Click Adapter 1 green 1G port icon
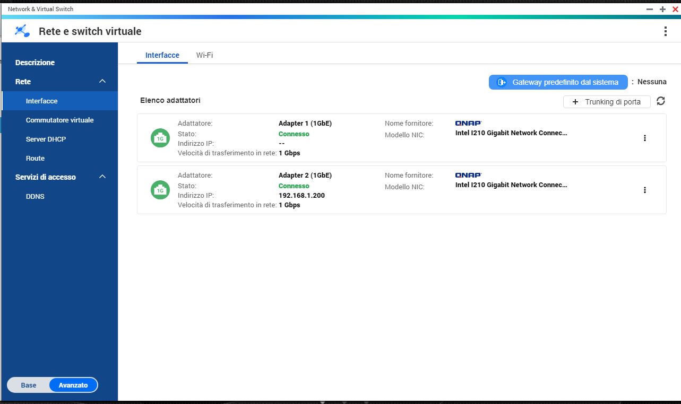Screen dimensions: 681x404 [160, 138]
